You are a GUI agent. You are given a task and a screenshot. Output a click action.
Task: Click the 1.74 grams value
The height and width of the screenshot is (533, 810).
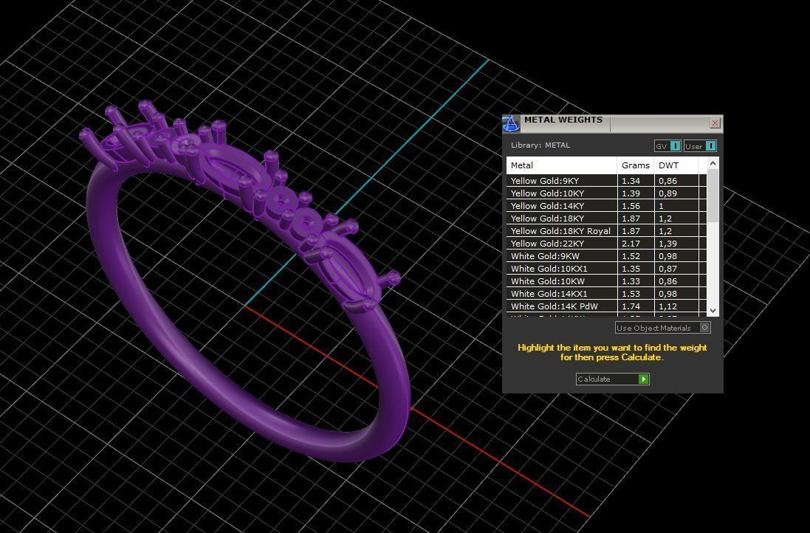pos(631,306)
